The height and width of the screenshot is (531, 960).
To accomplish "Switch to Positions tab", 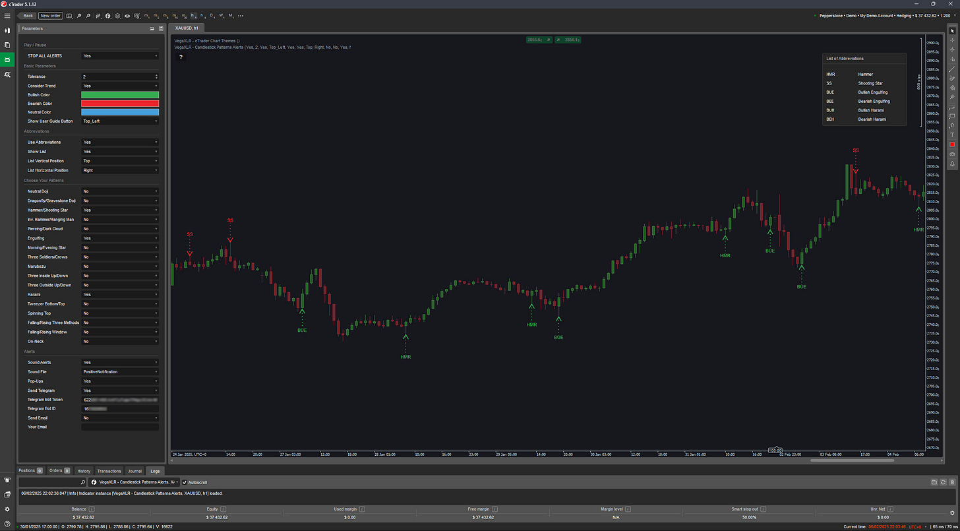I will click(30, 471).
